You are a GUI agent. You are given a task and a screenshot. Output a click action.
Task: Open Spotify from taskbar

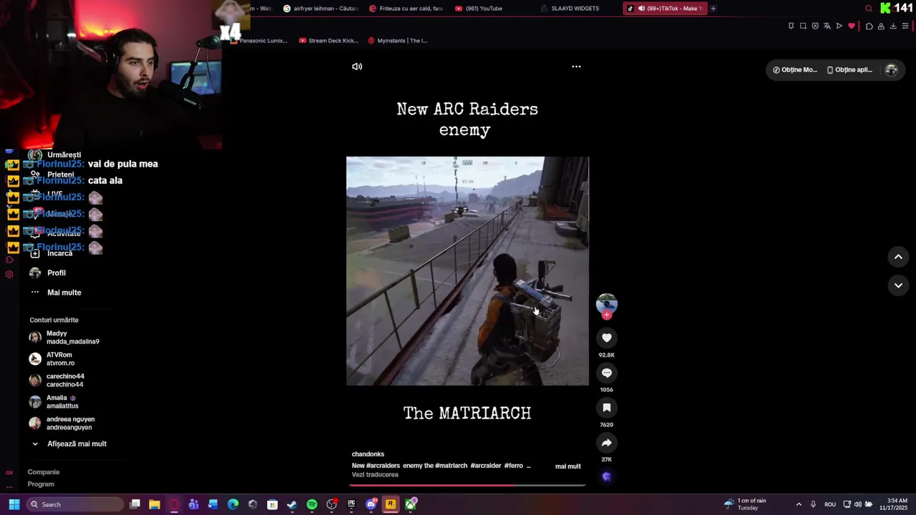pyautogui.click(x=312, y=504)
